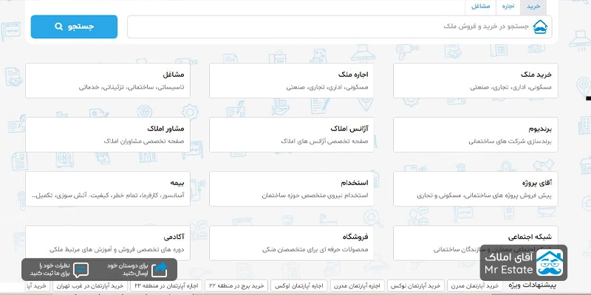The image size is (591, 295).
Task: Open the آژانس املاک card
Action: [301, 135]
